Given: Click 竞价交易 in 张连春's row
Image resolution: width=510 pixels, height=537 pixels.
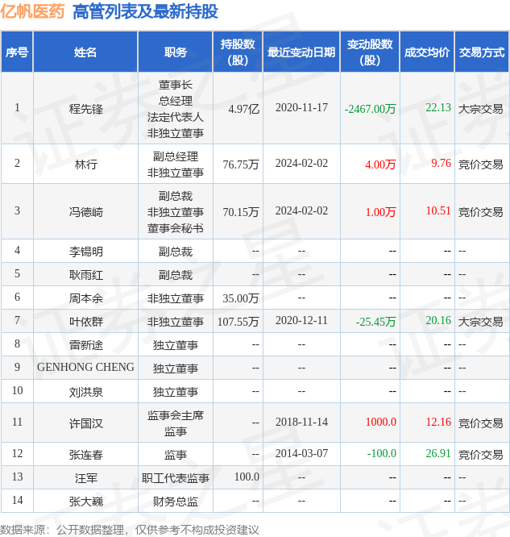Looking at the screenshot, I should [x=480, y=455].
